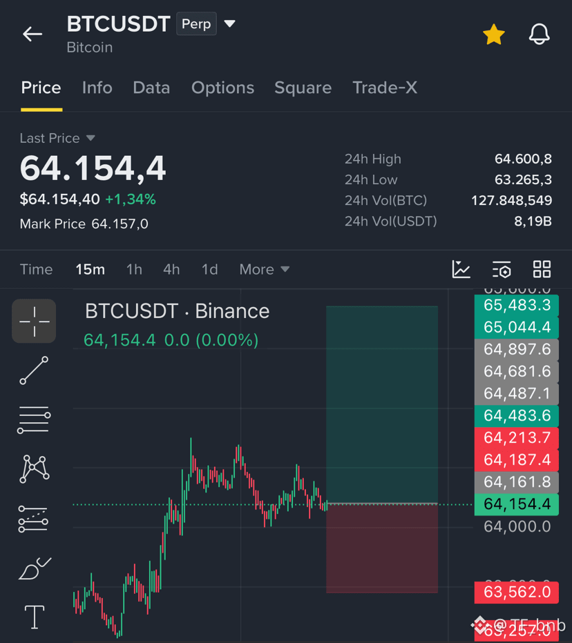This screenshot has width=572, height=643.
Task: Click the 64,487.1 gray price label
Action: 517,394
